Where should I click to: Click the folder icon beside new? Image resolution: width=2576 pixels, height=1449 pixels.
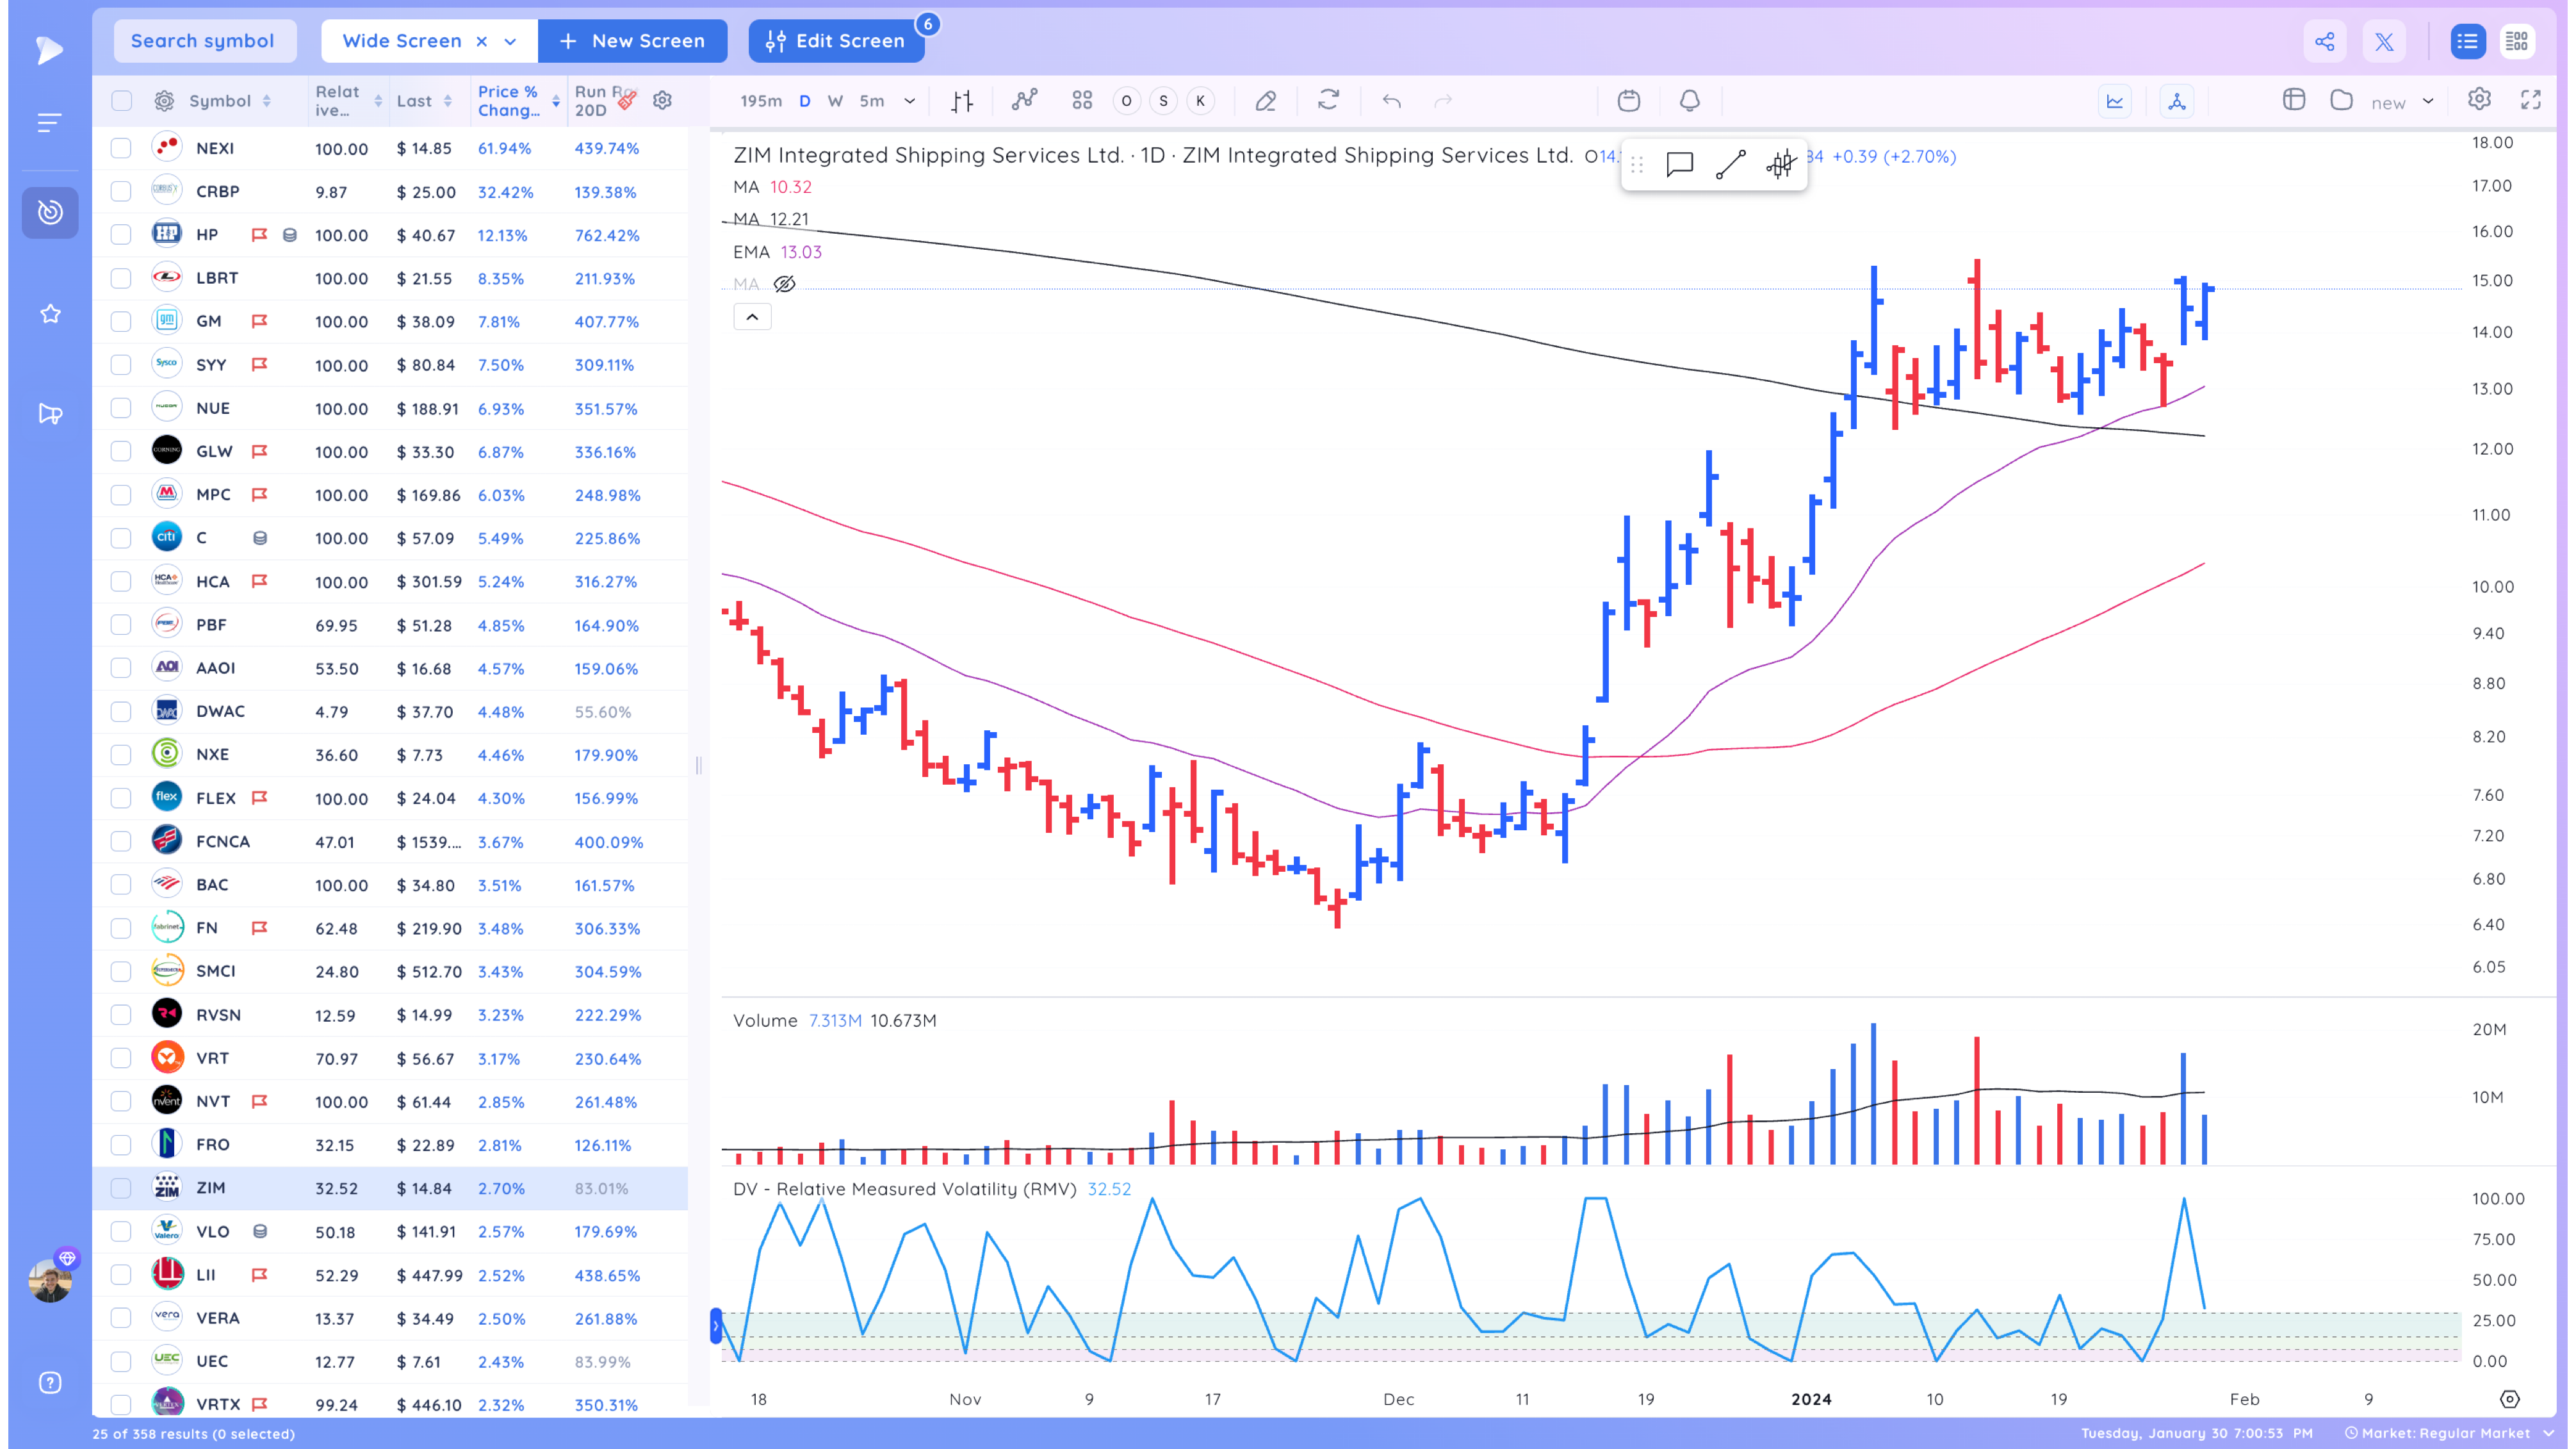(x=2341, y=99)
